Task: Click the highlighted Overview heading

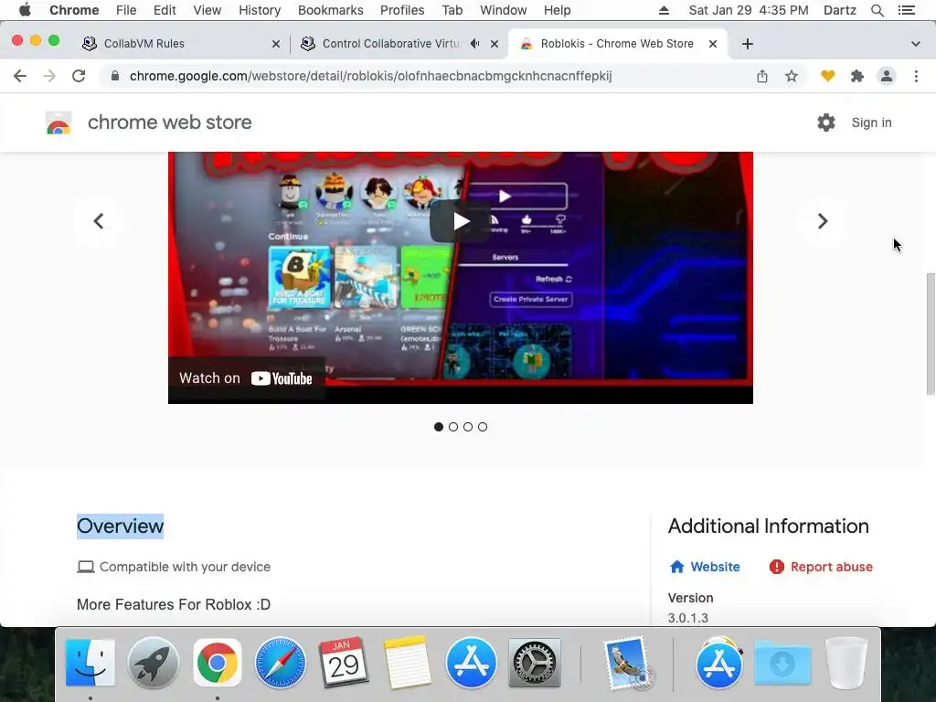Action: tap(120, 526)
